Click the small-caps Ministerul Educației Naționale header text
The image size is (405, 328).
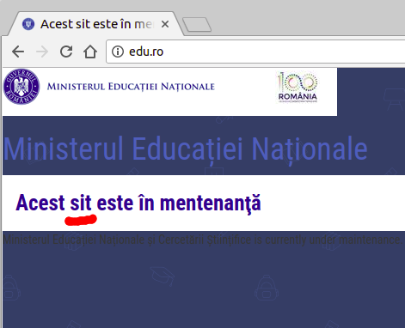coord(131,87)
